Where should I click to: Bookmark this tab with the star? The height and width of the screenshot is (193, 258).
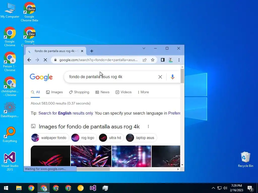pyautogui.click(x=153, y=60)
